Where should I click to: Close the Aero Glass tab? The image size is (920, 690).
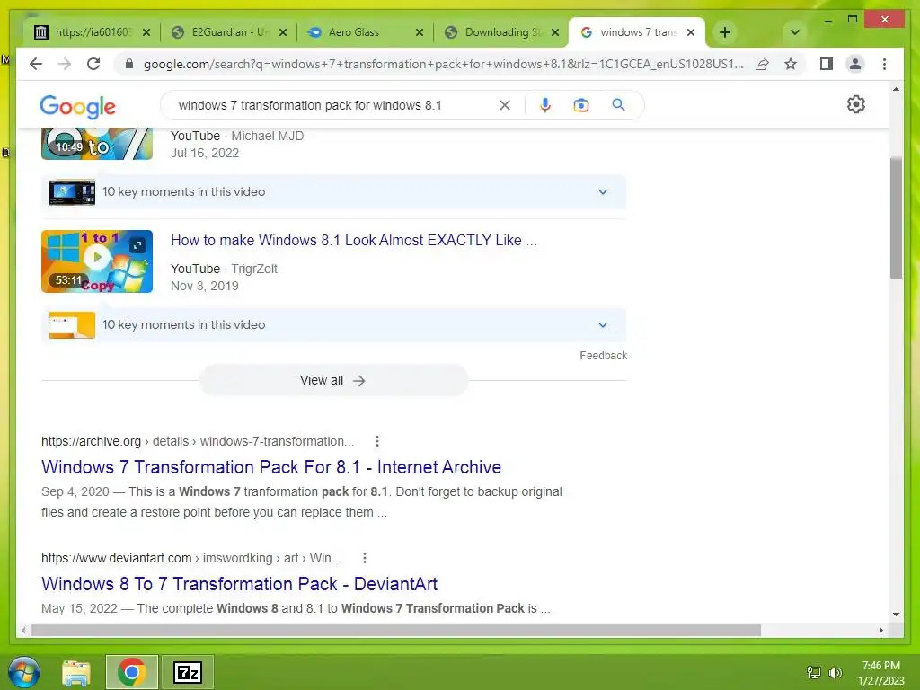coord(420,32)
